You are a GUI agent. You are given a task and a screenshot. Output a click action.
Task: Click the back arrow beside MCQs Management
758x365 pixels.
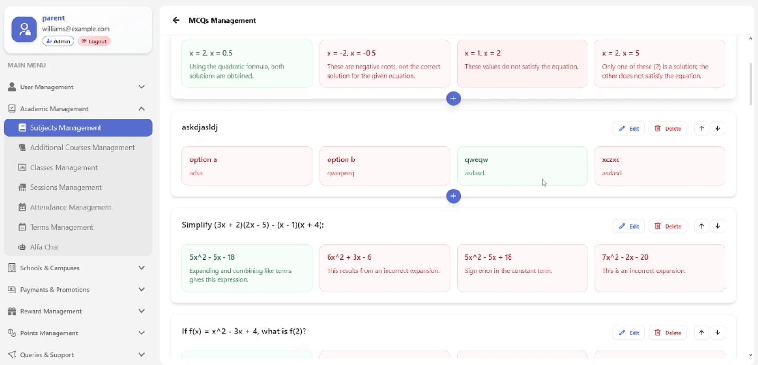point(176,20)
